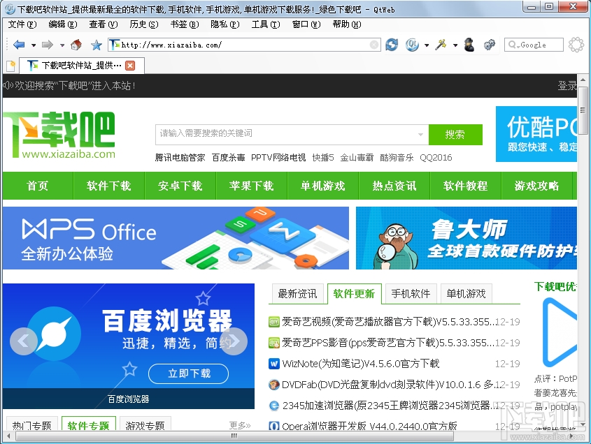Open dropdown next to magic wand

coord(455,45)
